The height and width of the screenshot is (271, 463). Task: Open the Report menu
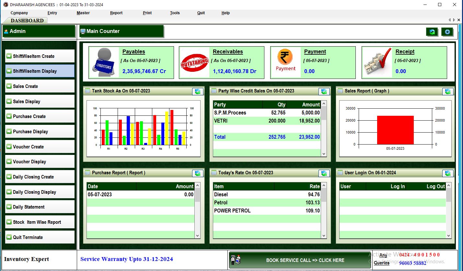pos(116,13)
